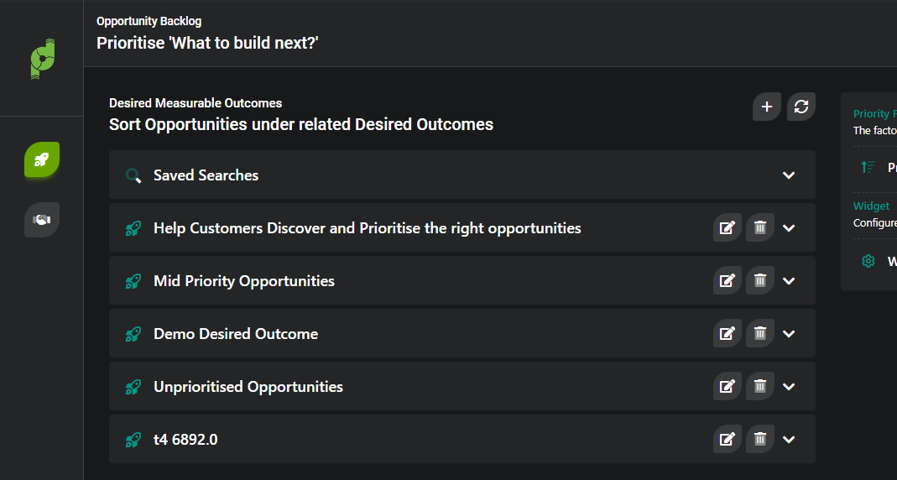
Task: Click the refresh outcomes icon
Action: click(x=801, y=107)
